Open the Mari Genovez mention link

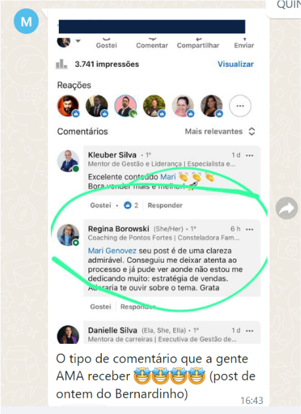point(112,251)
